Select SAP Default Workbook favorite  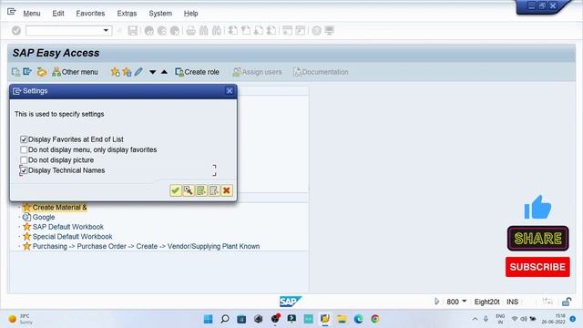pyautogui.click(x=68, y=227)
